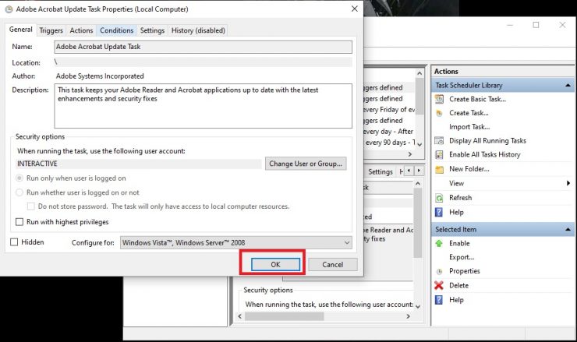This screenshot has width=577, height=342.
Task: Click tab scroll right arrow near Settings
Action: [419, 171]
